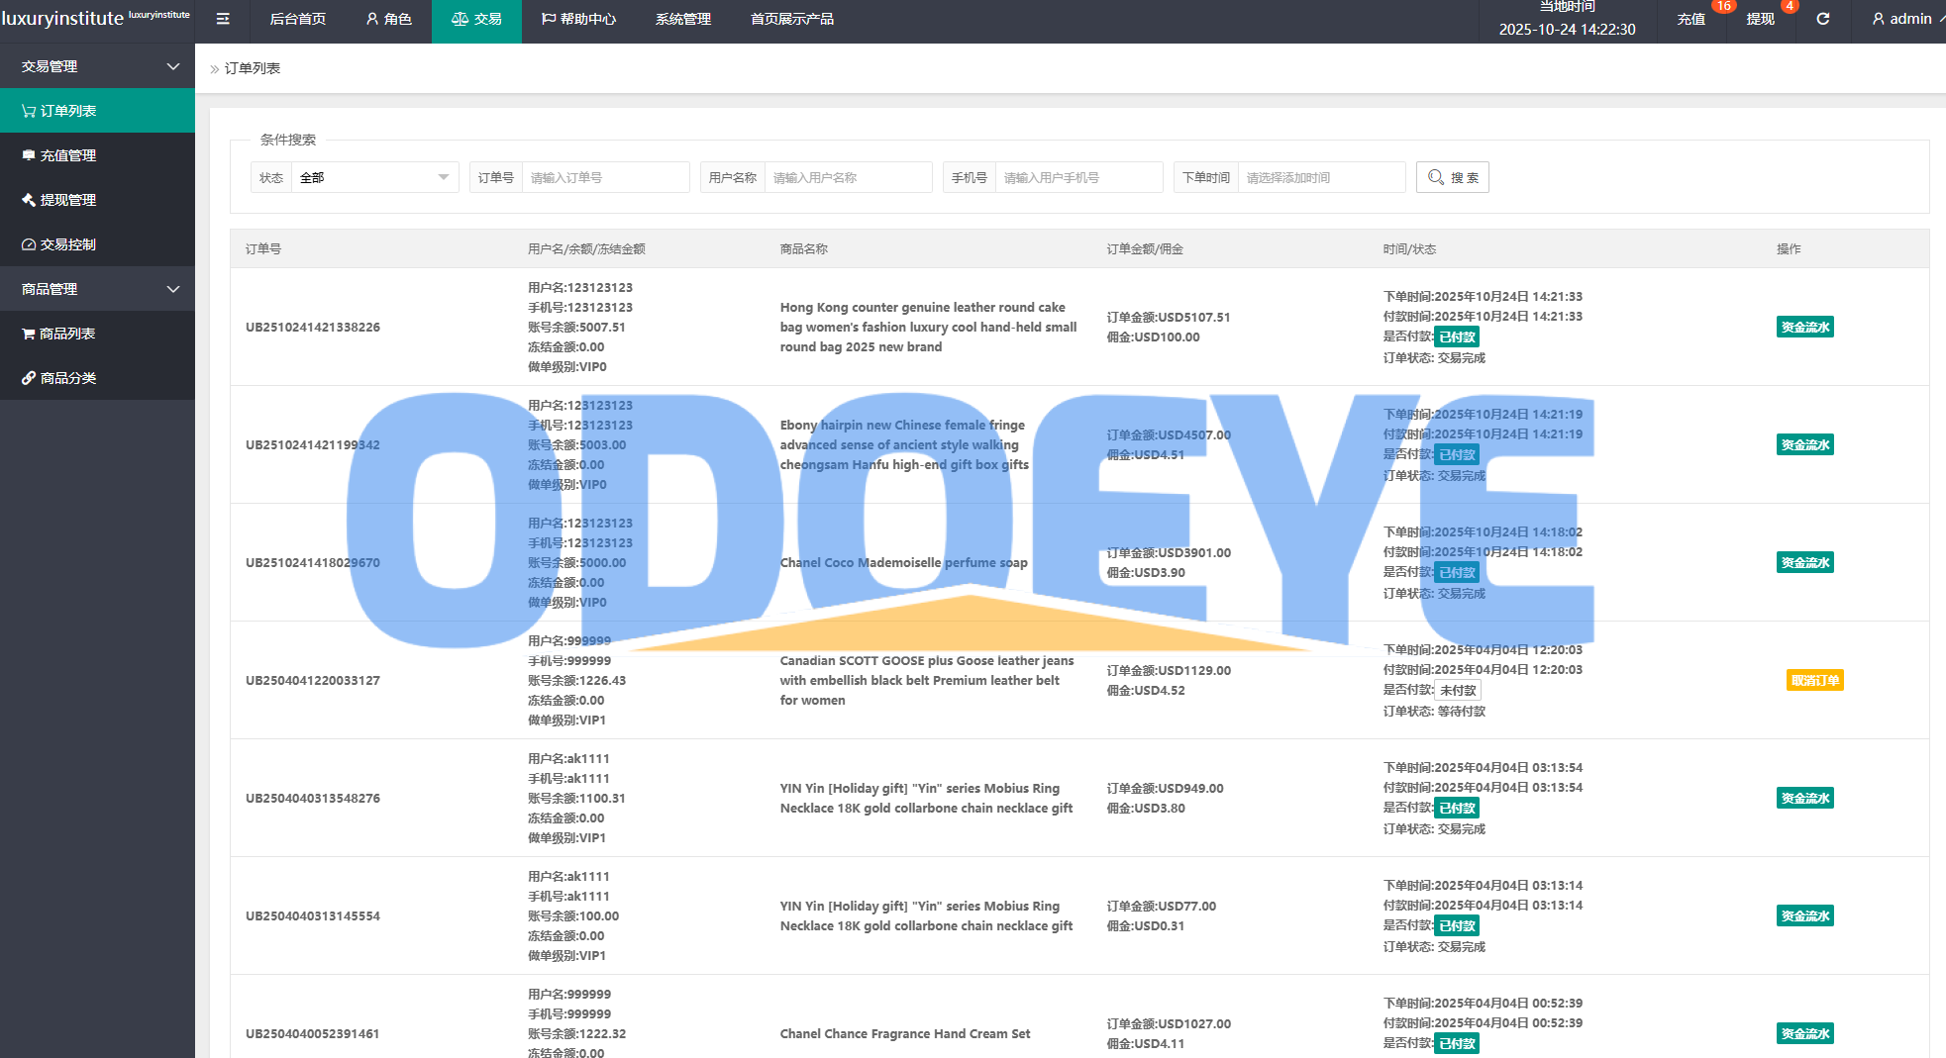This screenshot has width=1946, height=1058.
Task: Click the orange 取消订单 button
Action: [1814, 680]
